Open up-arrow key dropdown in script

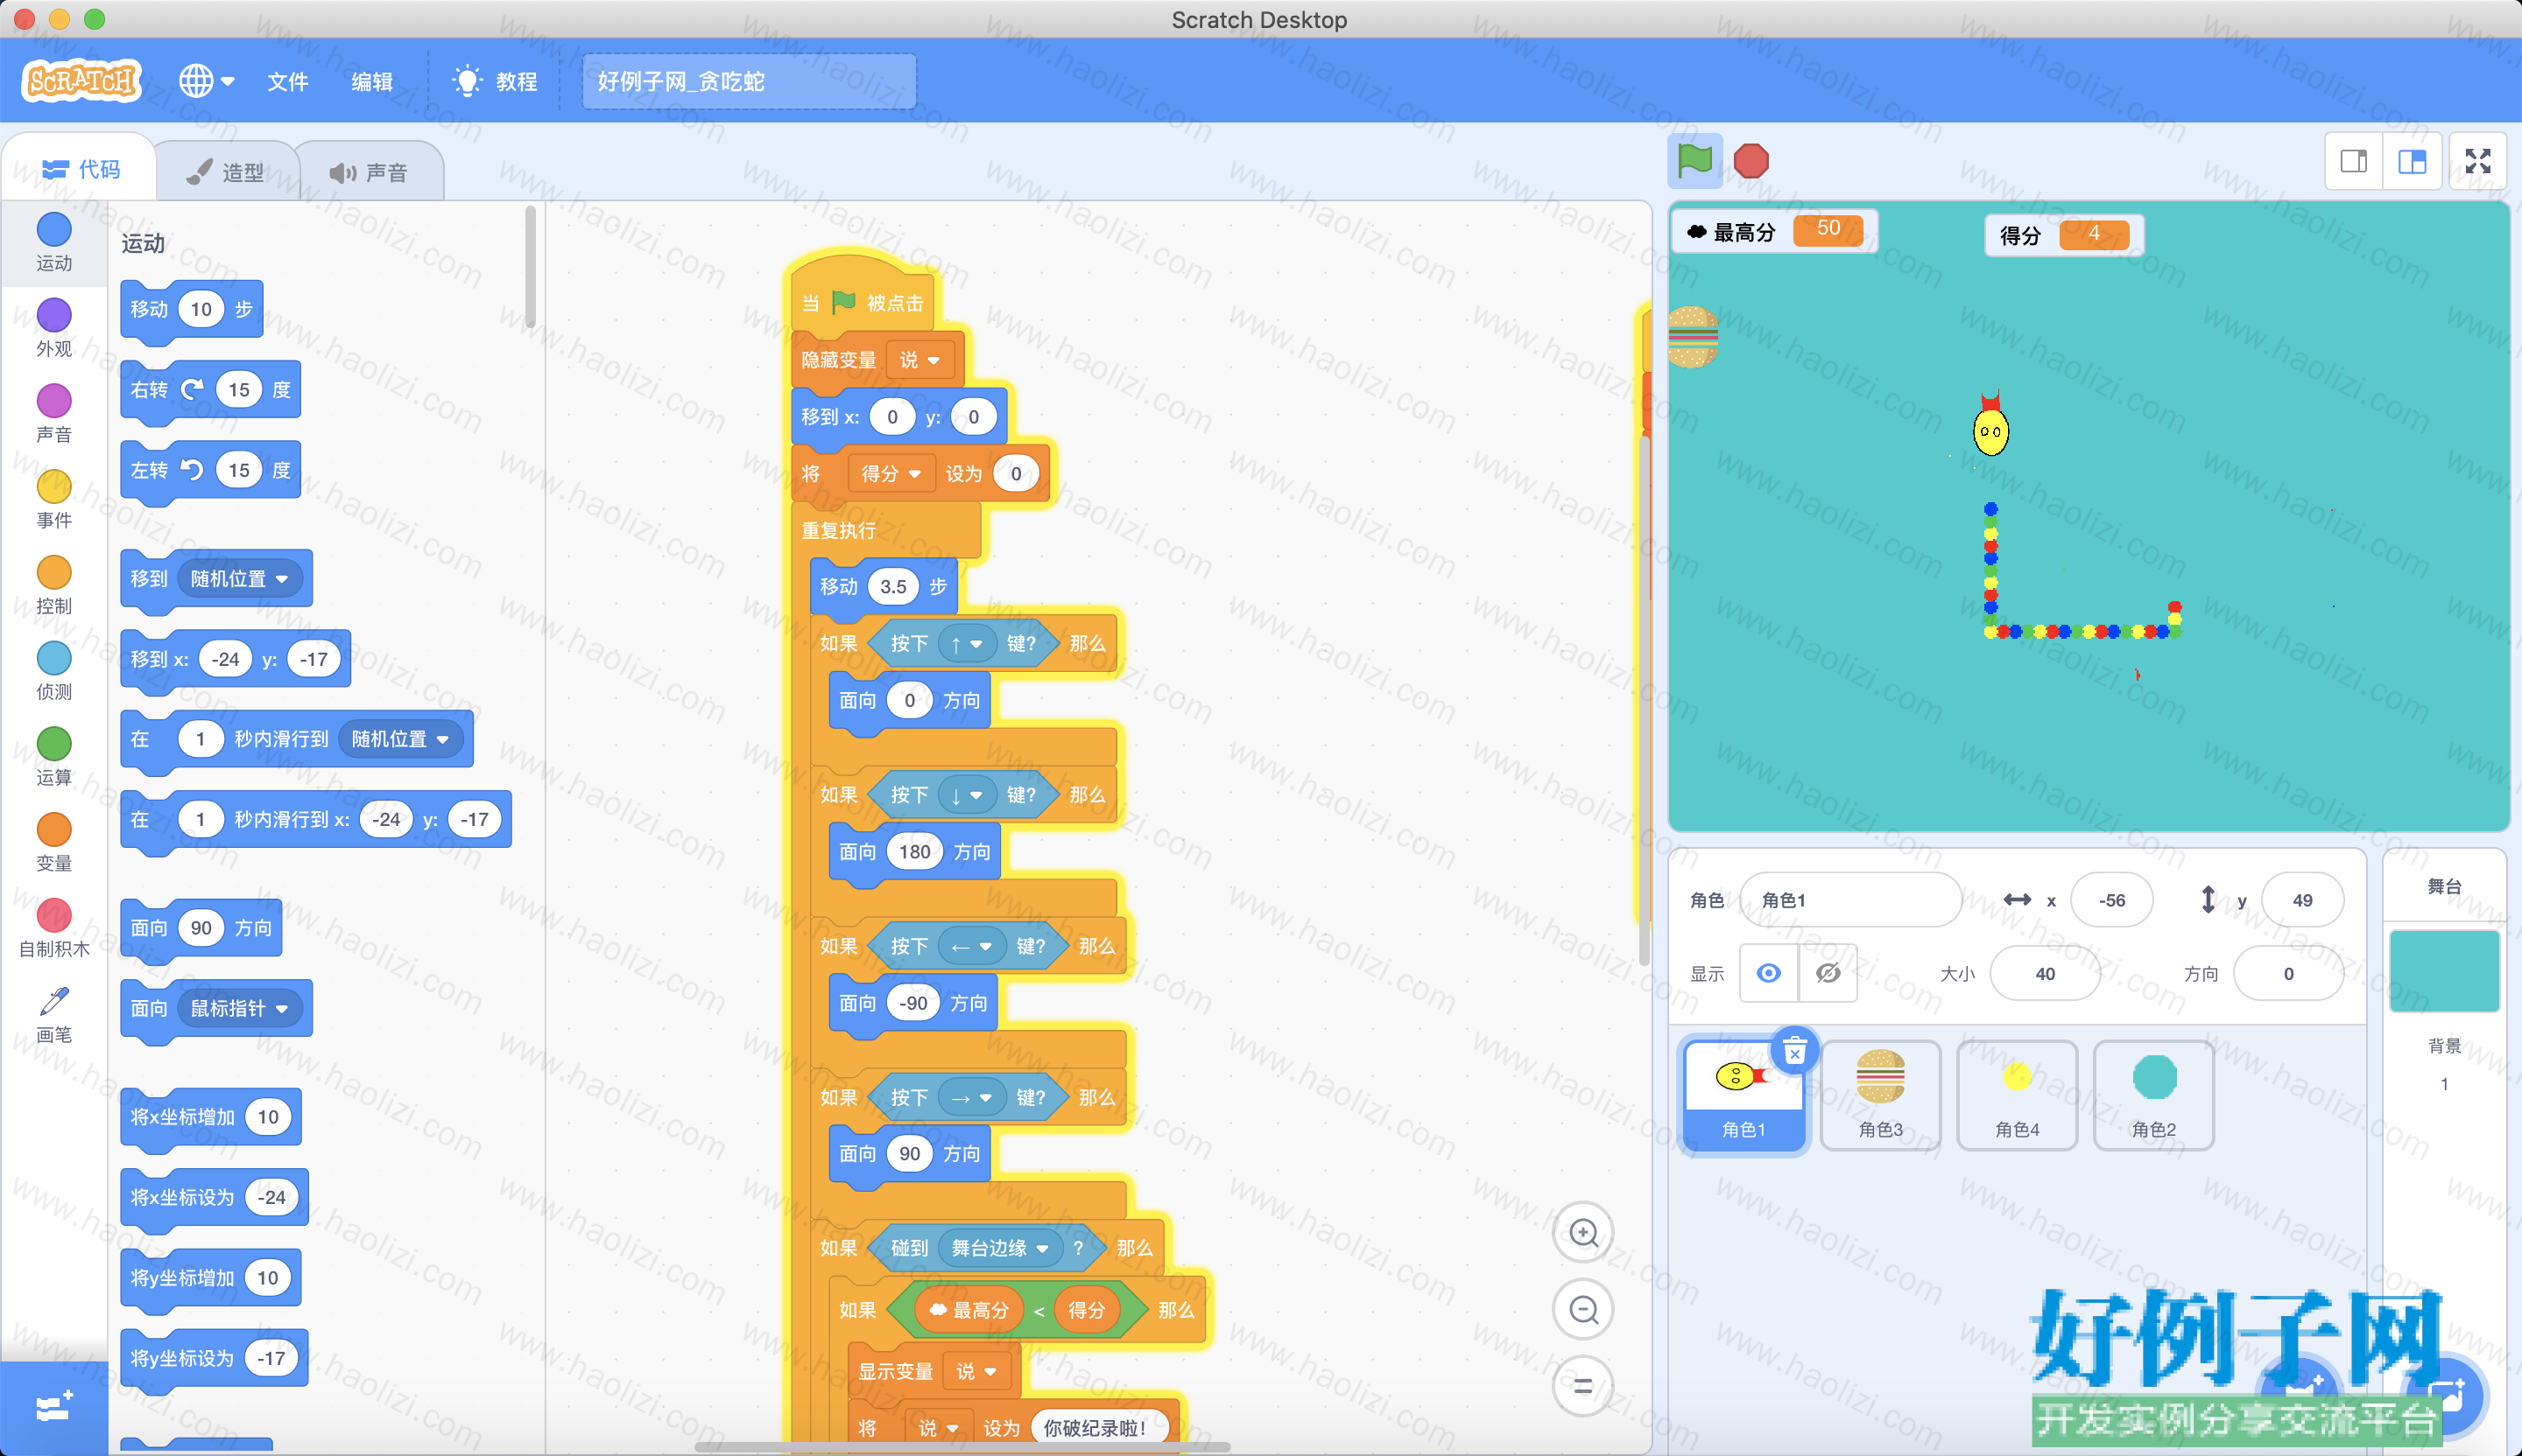click(x=966, y=644)
